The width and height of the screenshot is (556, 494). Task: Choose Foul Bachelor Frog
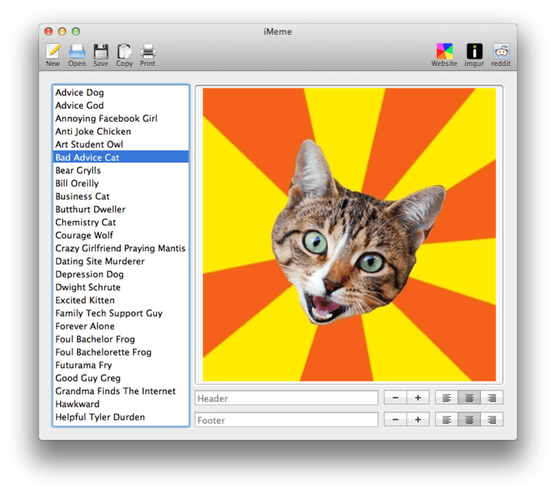pos(121,339)
